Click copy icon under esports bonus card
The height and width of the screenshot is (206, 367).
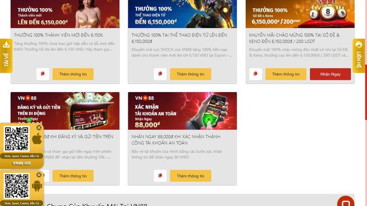click(160, 74)
